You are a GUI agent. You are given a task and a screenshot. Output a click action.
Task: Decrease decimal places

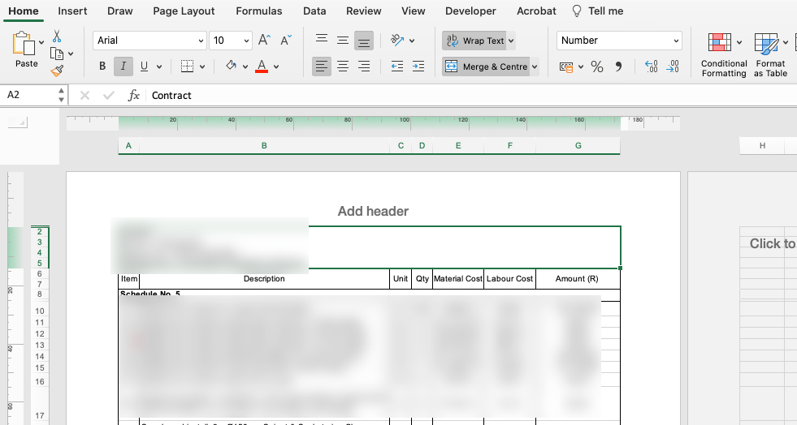673,67
